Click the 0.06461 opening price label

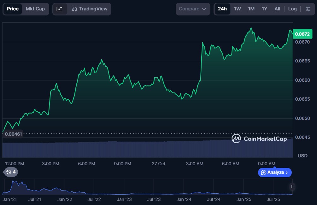(x=13, y=134)
